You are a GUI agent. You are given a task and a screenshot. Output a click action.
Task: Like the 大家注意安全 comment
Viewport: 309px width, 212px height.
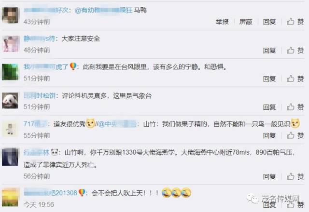tap(295, 50)
